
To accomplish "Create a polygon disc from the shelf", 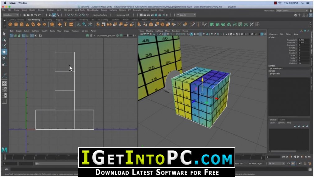I will coord(44,24).
